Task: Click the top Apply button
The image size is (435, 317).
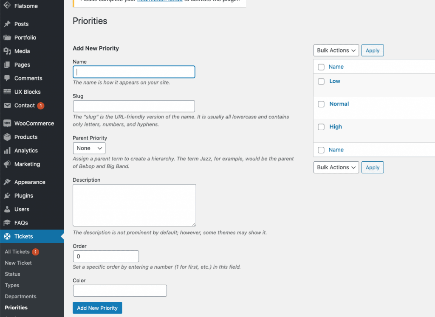Action: pos(373,50)
